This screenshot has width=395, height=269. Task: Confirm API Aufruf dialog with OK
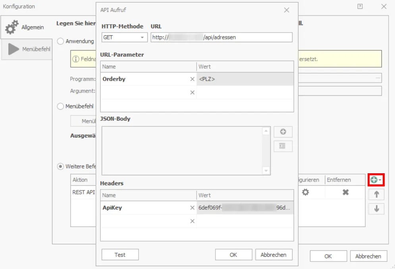click(x=233, y=255)
